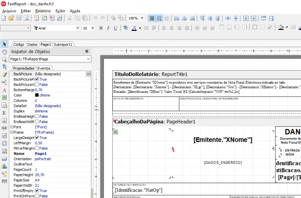Switch to the Subreport1 tab
301x198 pixels.
point(63,44)
